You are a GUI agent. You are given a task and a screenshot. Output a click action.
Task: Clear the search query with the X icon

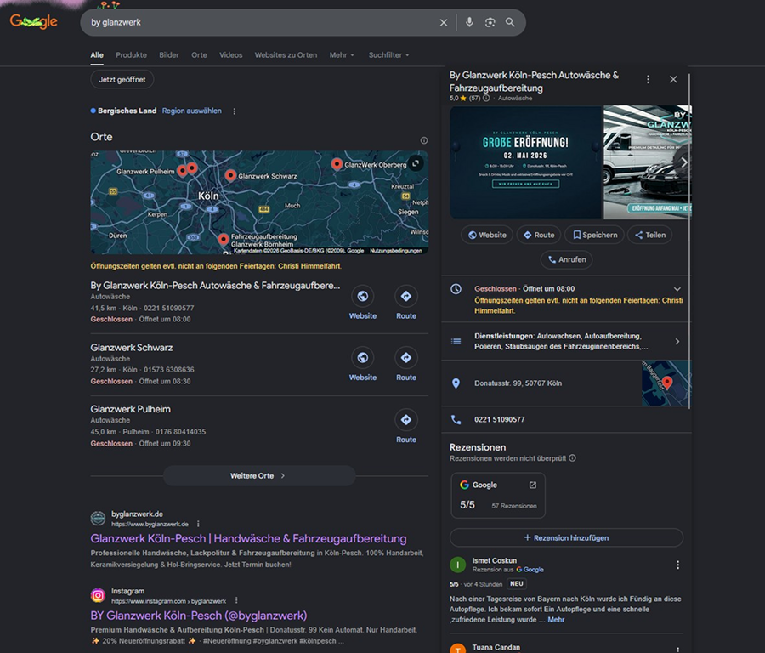pyautogui.click(x=443, y=22)
